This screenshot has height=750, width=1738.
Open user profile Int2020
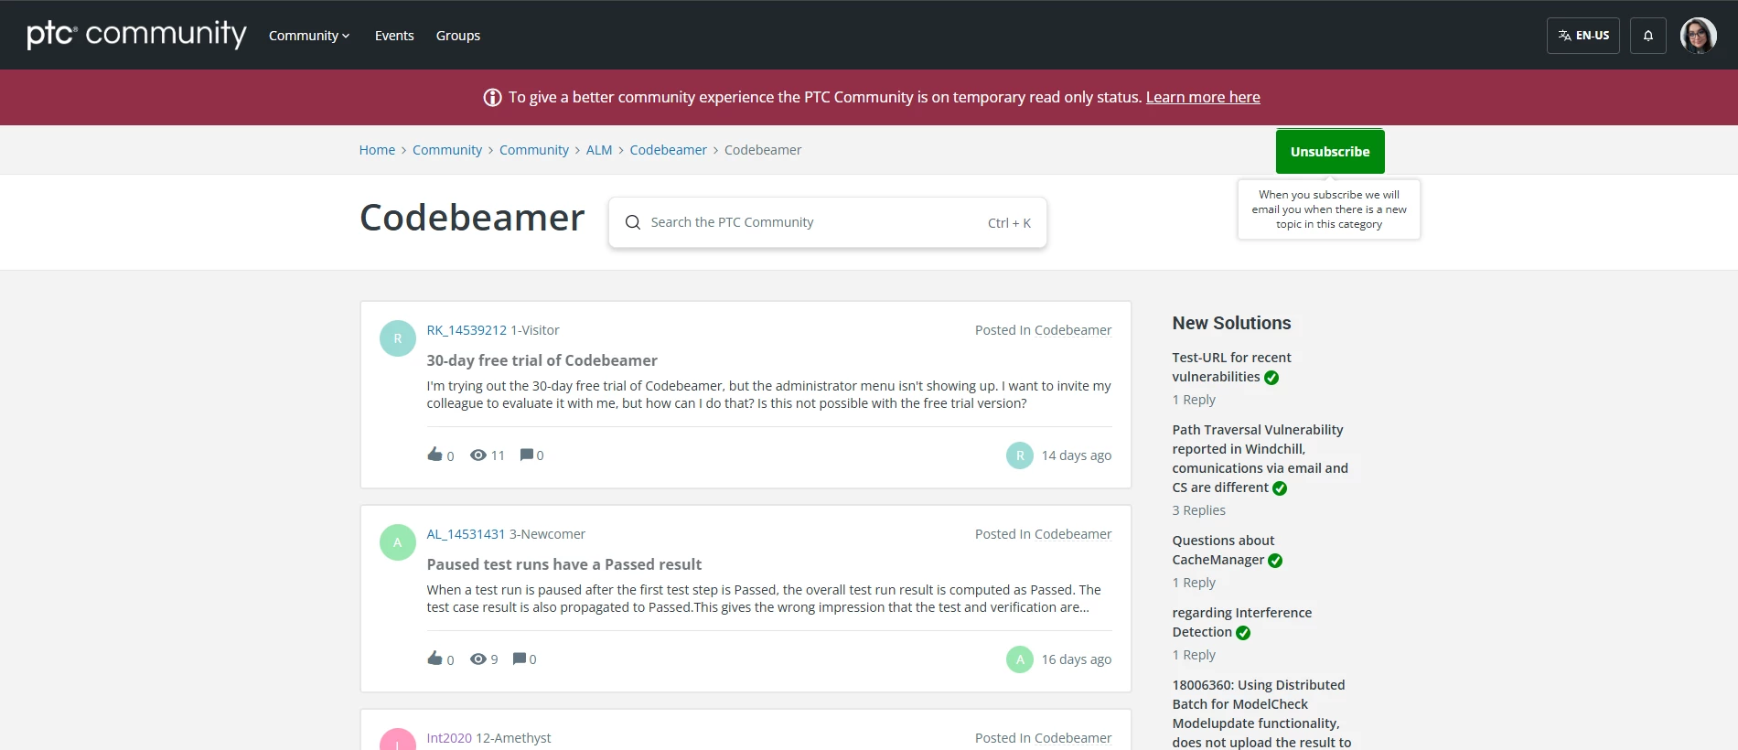pos(449,738)
